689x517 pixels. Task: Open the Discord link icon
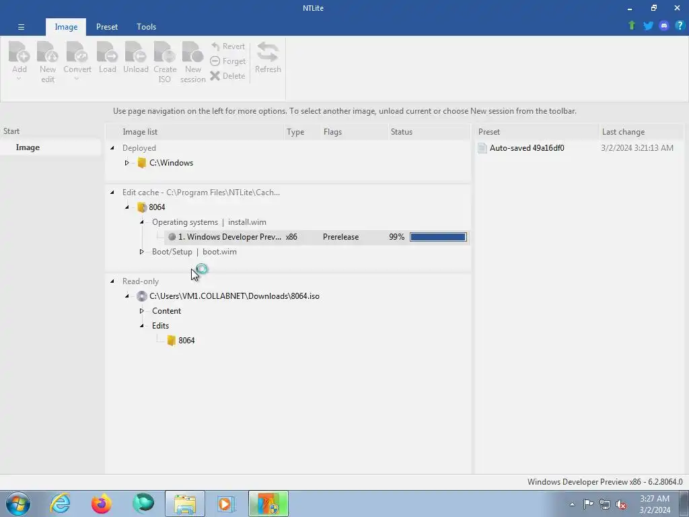664,26
